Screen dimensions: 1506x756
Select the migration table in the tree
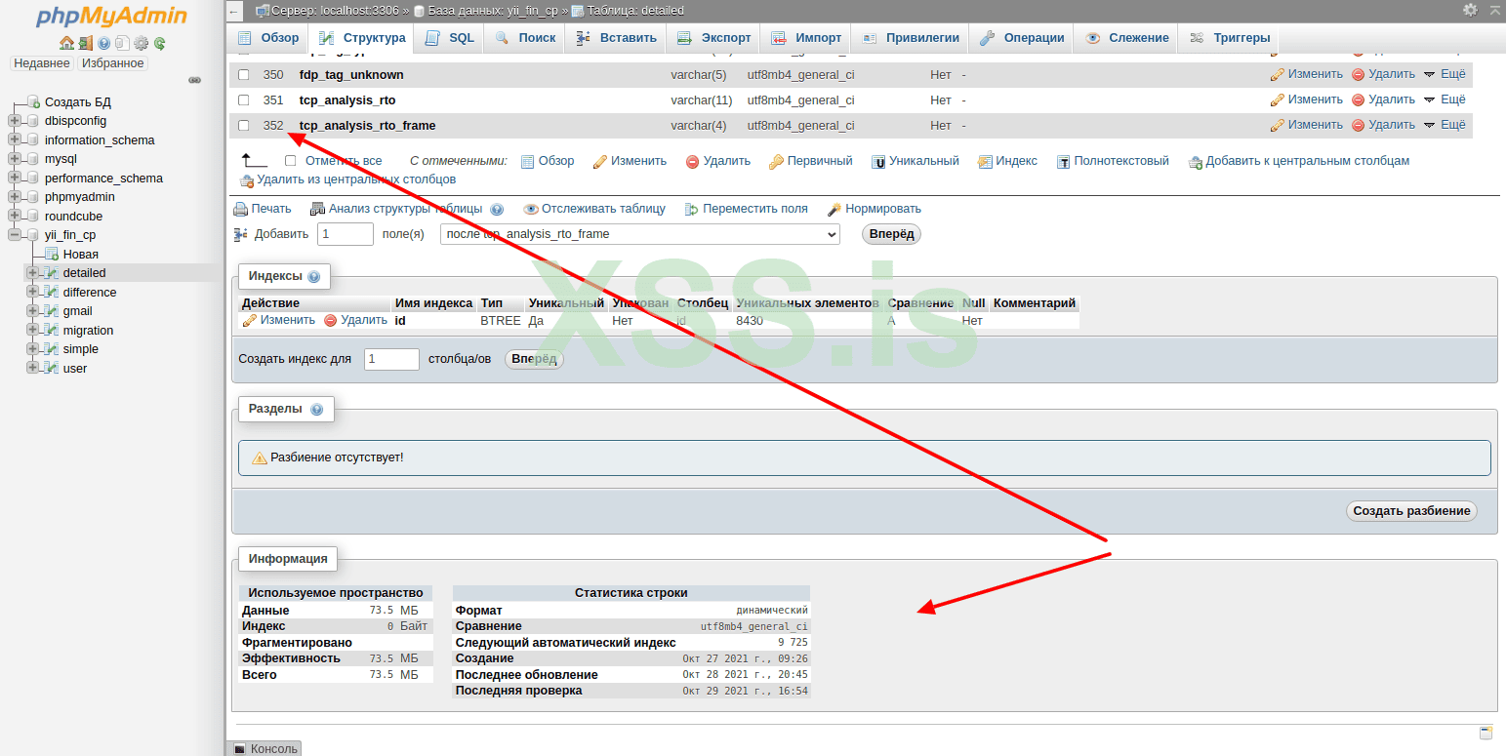pyautogui.click(x=88, y=331)
